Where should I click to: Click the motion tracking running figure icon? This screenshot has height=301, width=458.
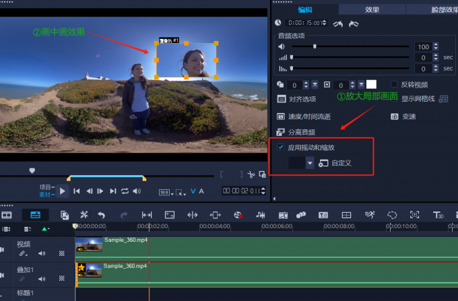tap(370, 215)
